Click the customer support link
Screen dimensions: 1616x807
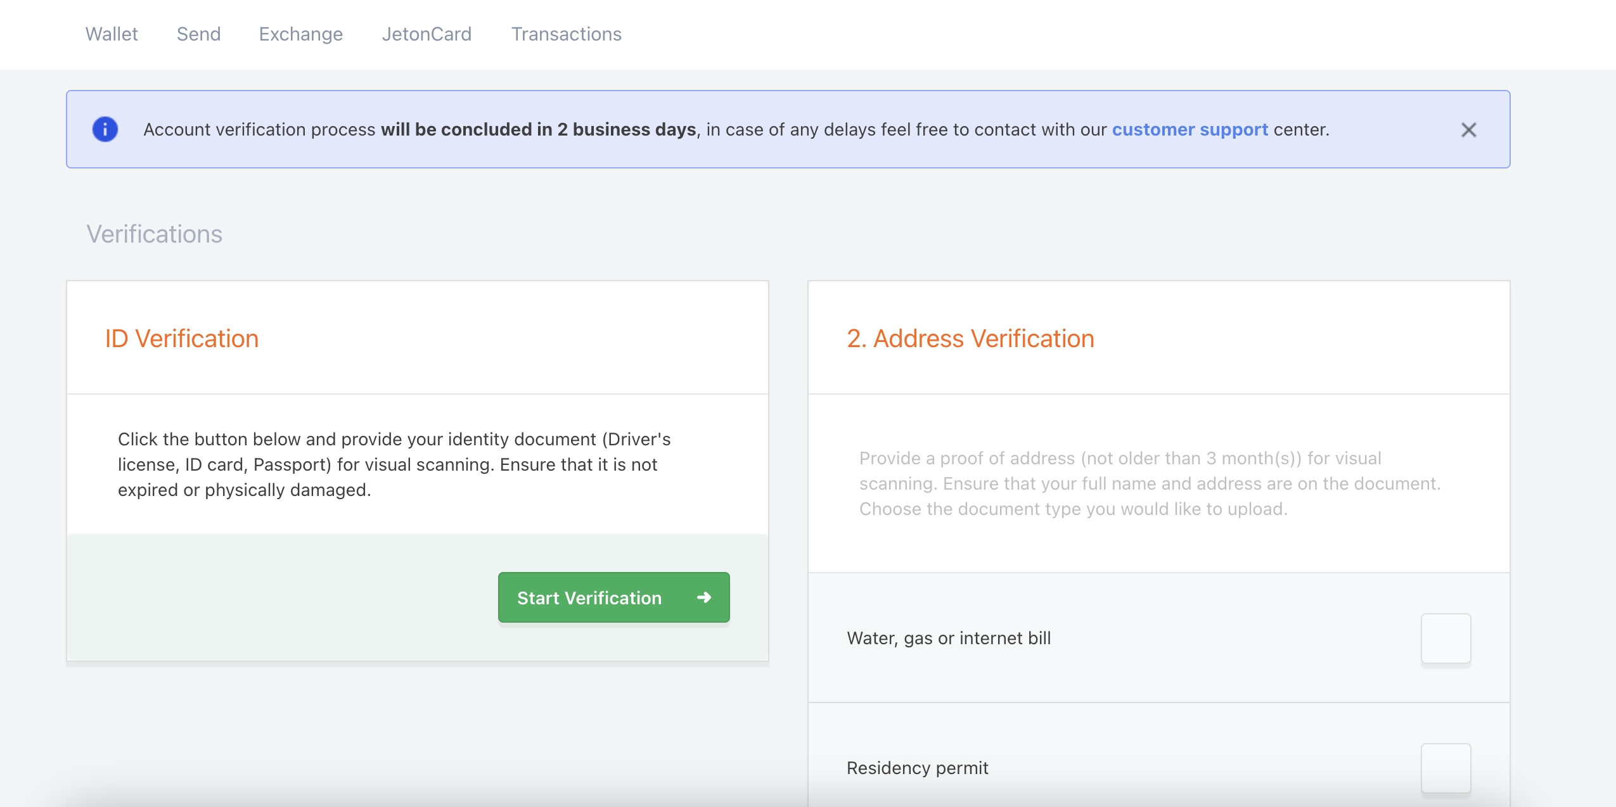coord(1190,129)
